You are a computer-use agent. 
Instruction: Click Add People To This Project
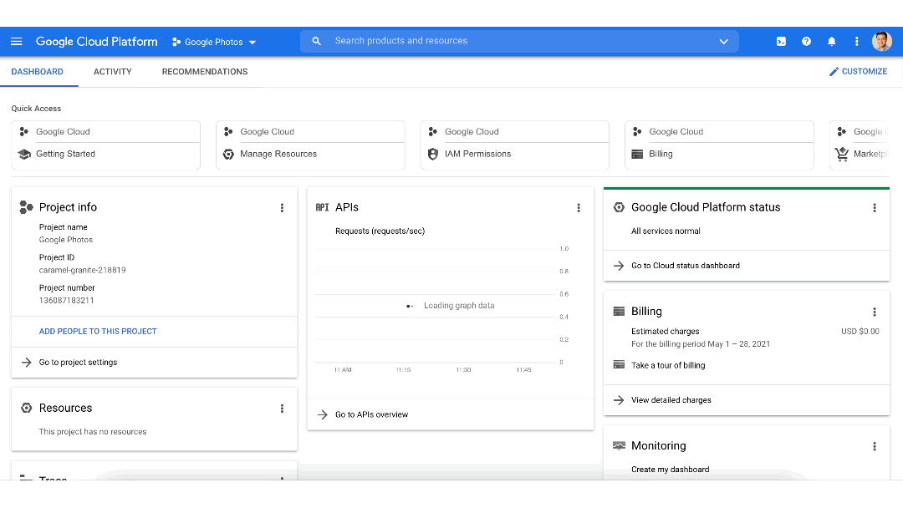pos(98,332)
